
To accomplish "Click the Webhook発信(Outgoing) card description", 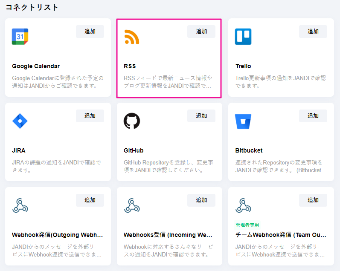I will (x=57, y=251).
